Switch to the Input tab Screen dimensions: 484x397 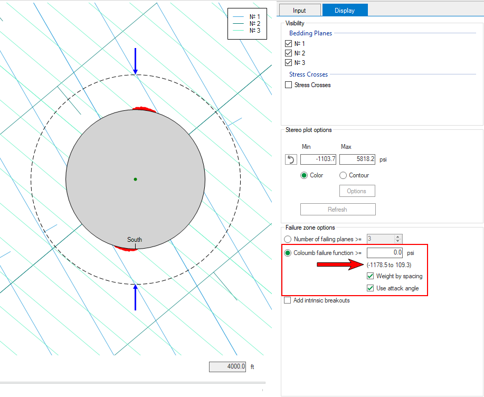[x=299, y=10]
